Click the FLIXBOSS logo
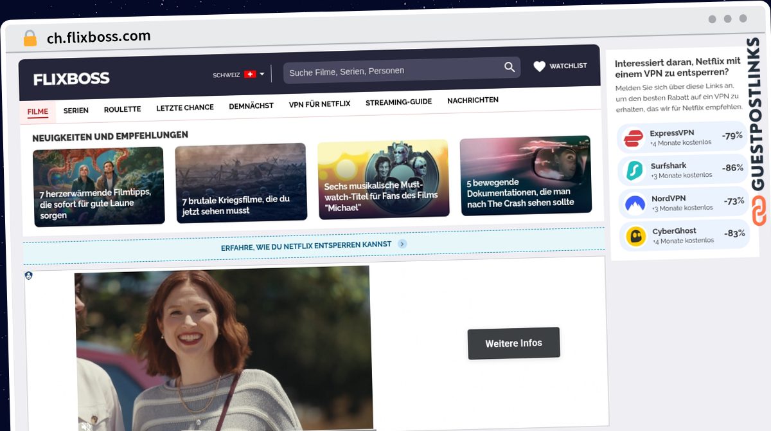Image resolution: width=771 pixels, height=431 pixels. (x=71, y=78)
